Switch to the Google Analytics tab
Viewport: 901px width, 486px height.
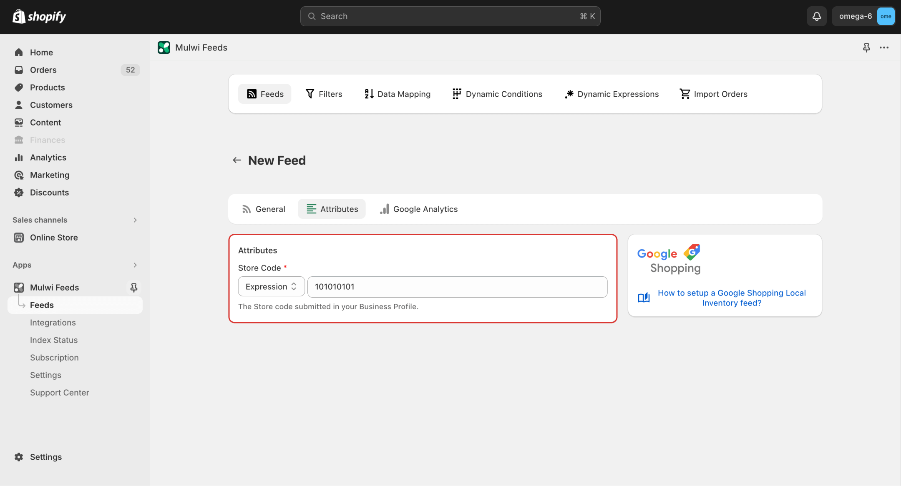(x=419, y=209)
